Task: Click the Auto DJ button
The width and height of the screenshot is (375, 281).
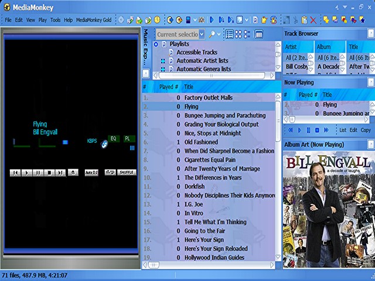Action: coord(91,173)
